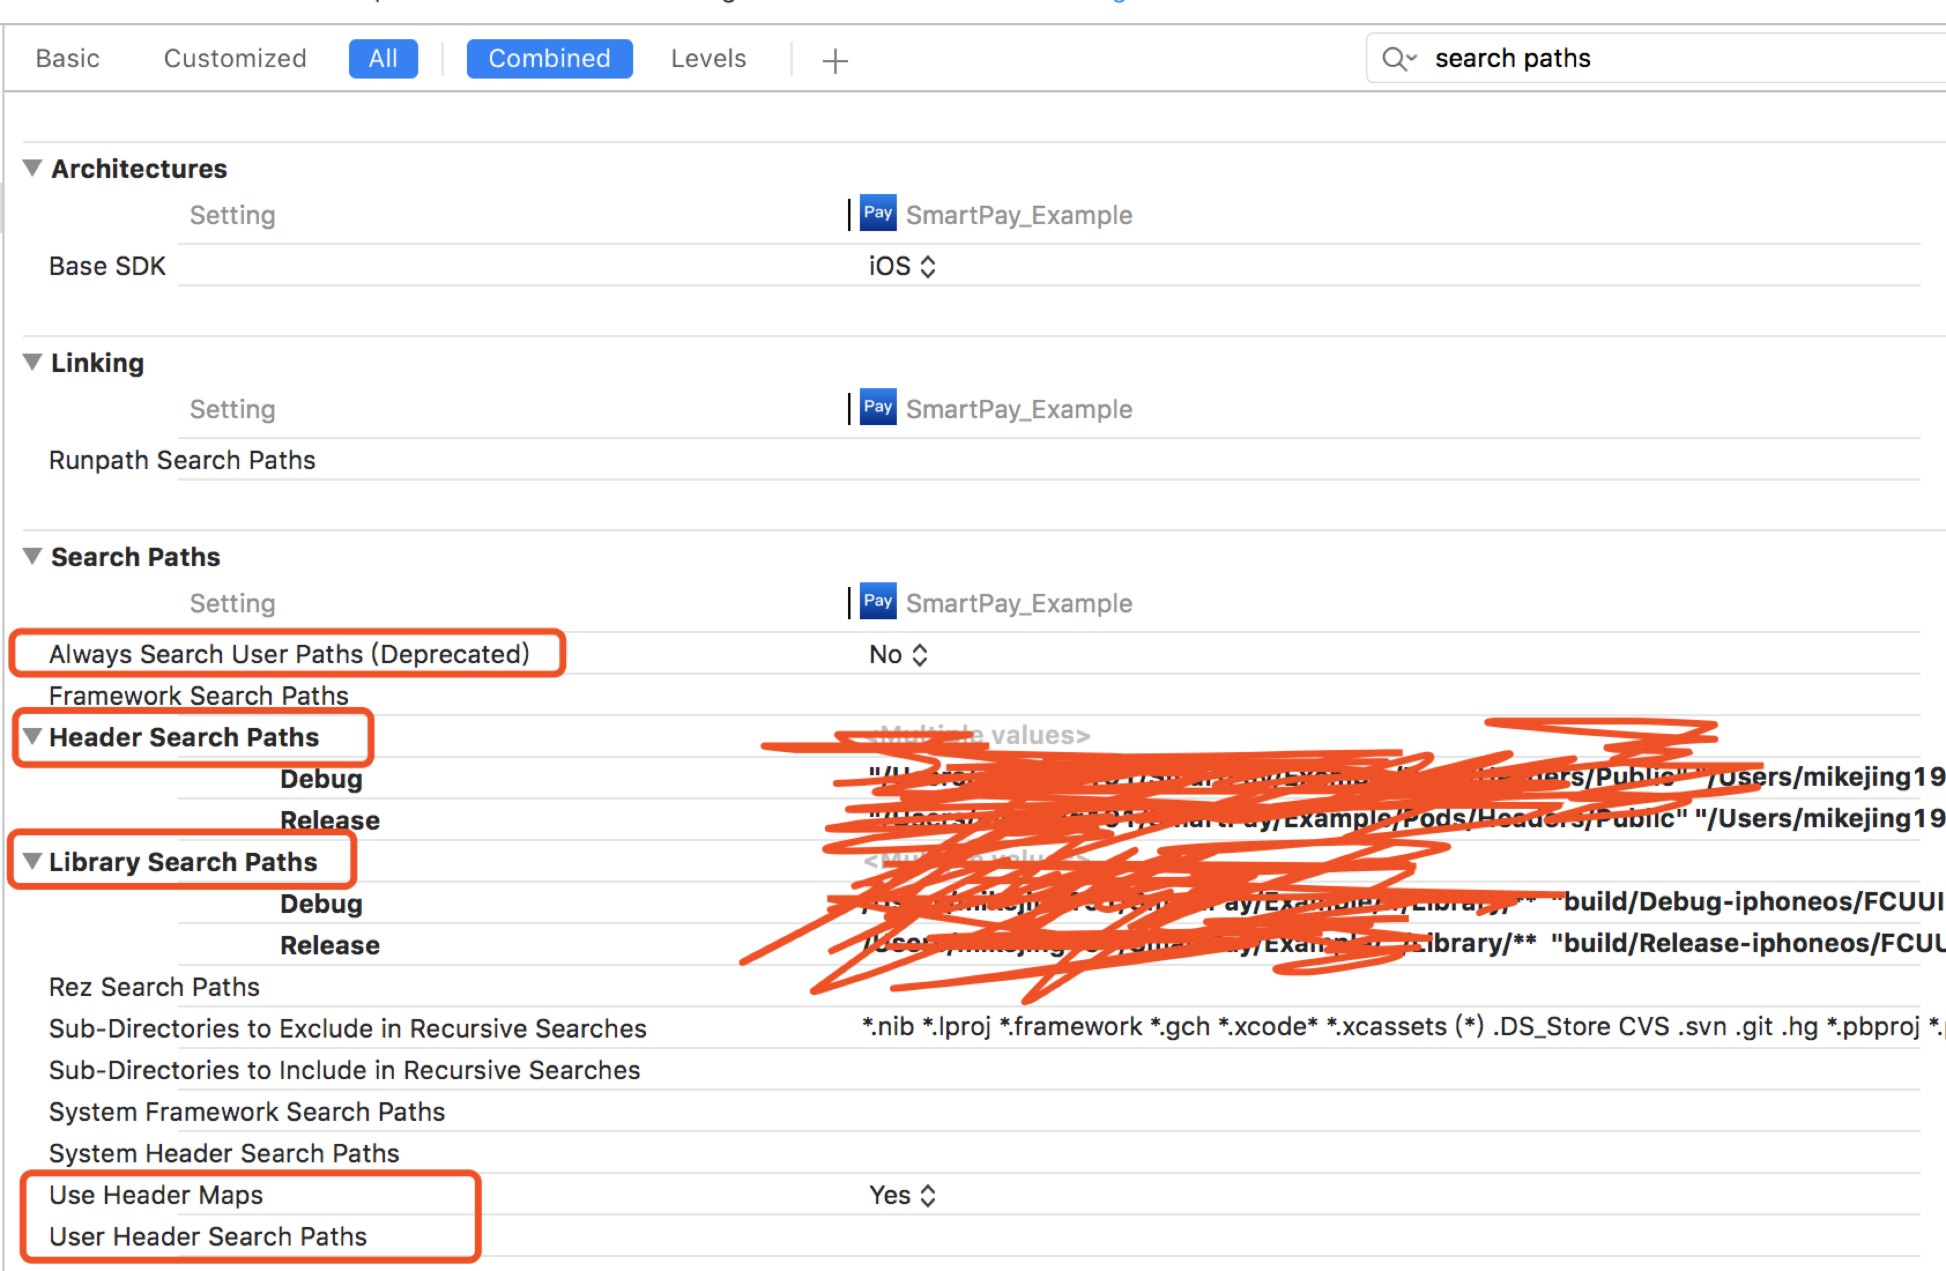Click the plus add-setting icon
Screen dimensions: 1946x1271
[x=835, y=61]
